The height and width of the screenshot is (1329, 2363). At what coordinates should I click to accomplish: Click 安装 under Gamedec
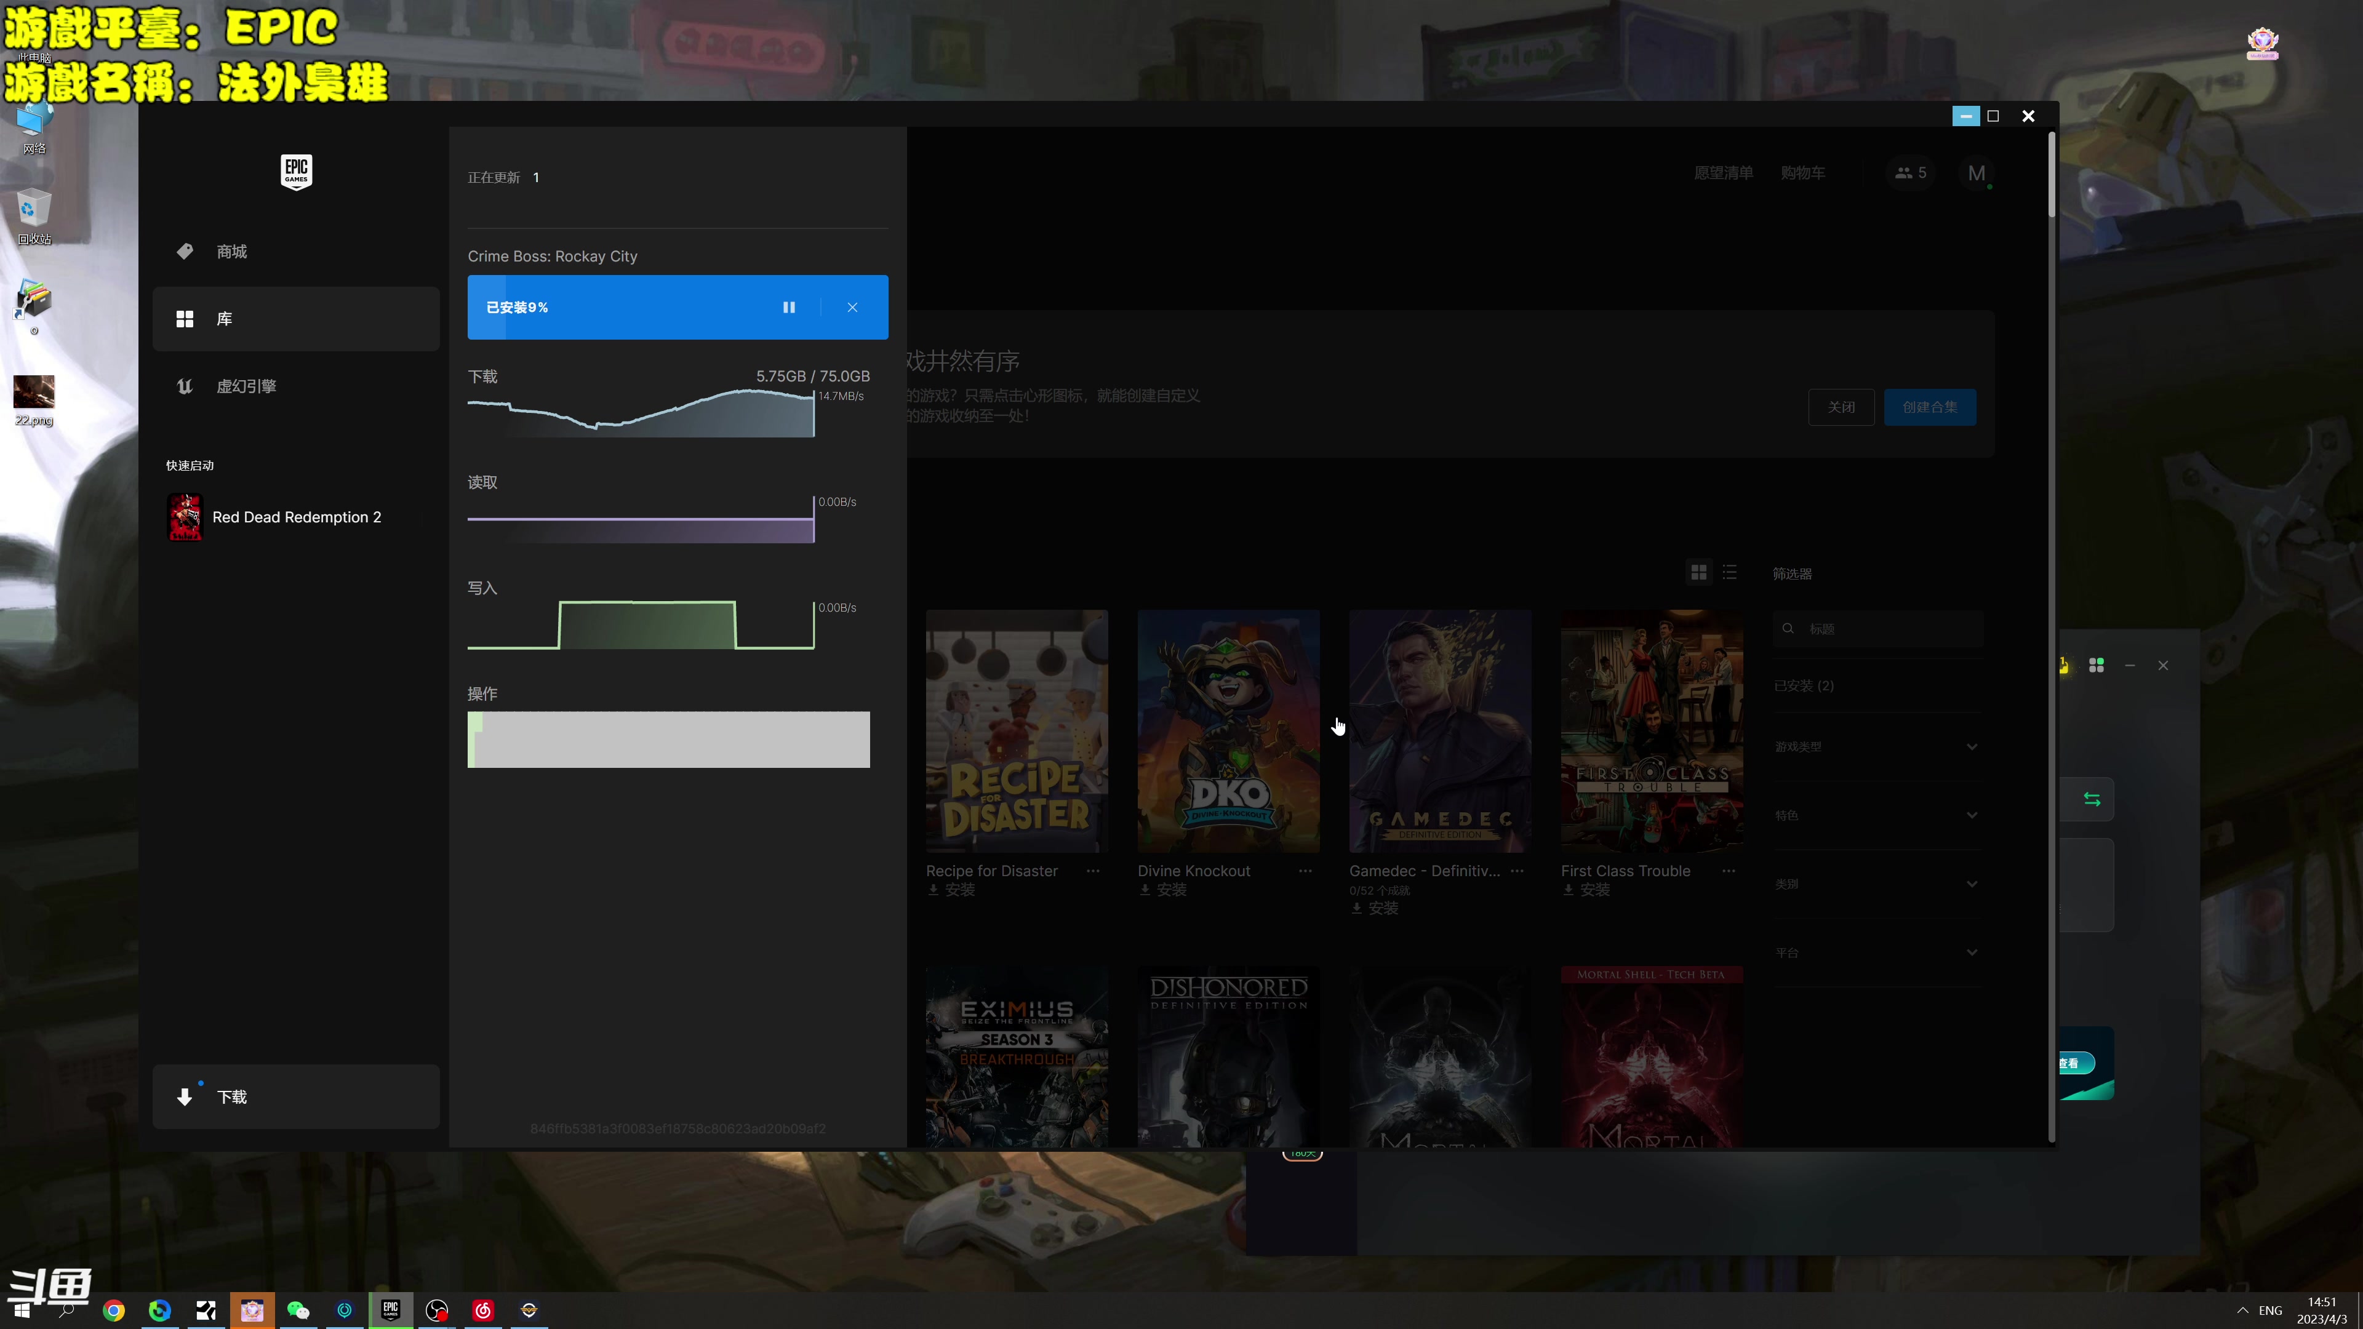[1375, 908]
